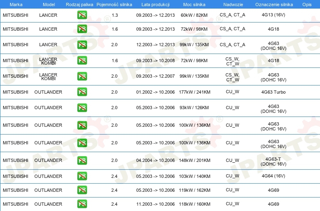This screenshot has height=211, width=320.
Task: Click MITSUBISHI in the Lancer 1.3 row
Action: (16, 15)
